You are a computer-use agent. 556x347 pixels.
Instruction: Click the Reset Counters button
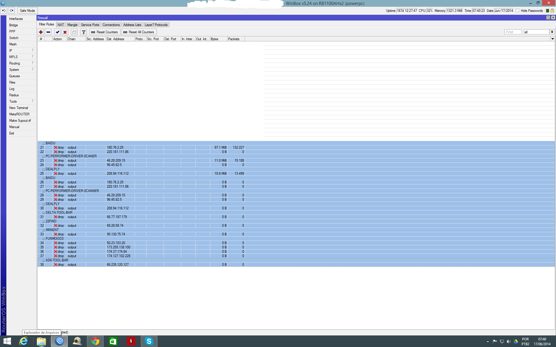tap(105, 32)
